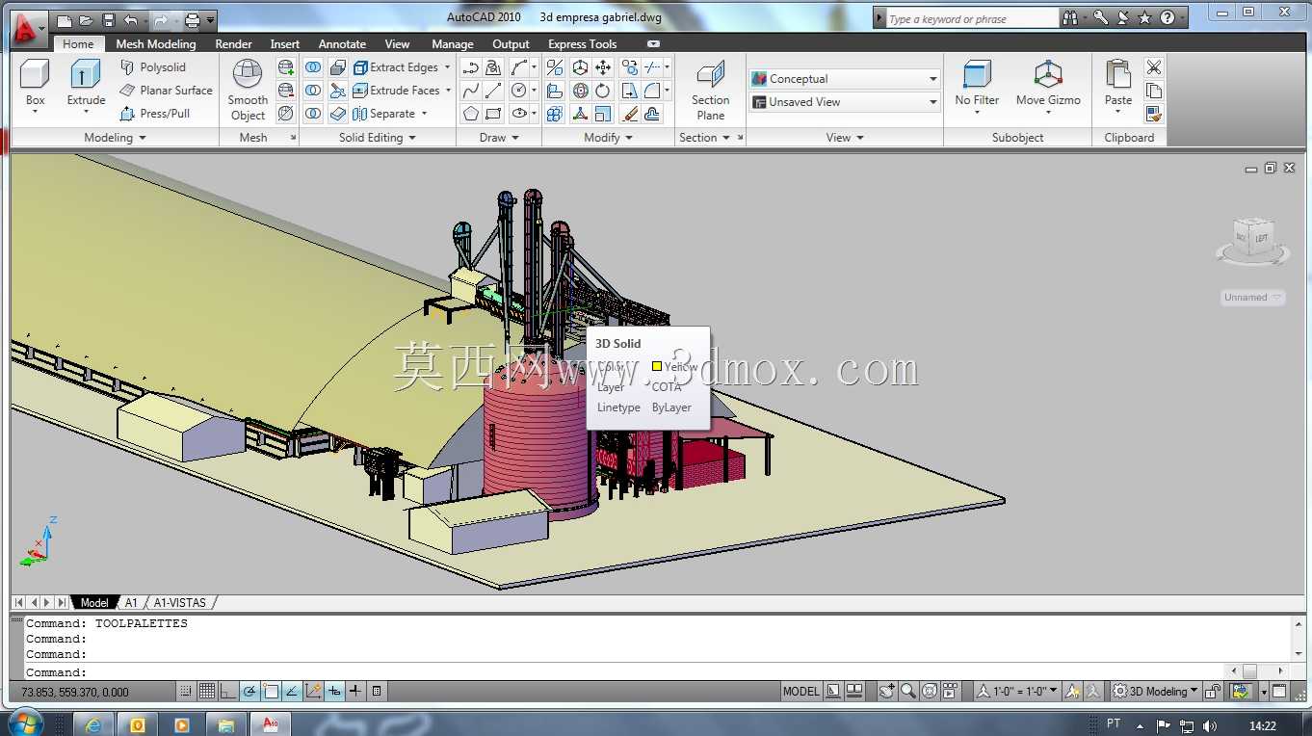The image size is (1312, 736).
Task: Open the Unsaved View dropdown
Action: [845, 102]
